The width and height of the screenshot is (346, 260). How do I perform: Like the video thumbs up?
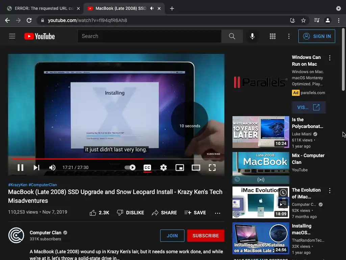(x=99, y=213)
